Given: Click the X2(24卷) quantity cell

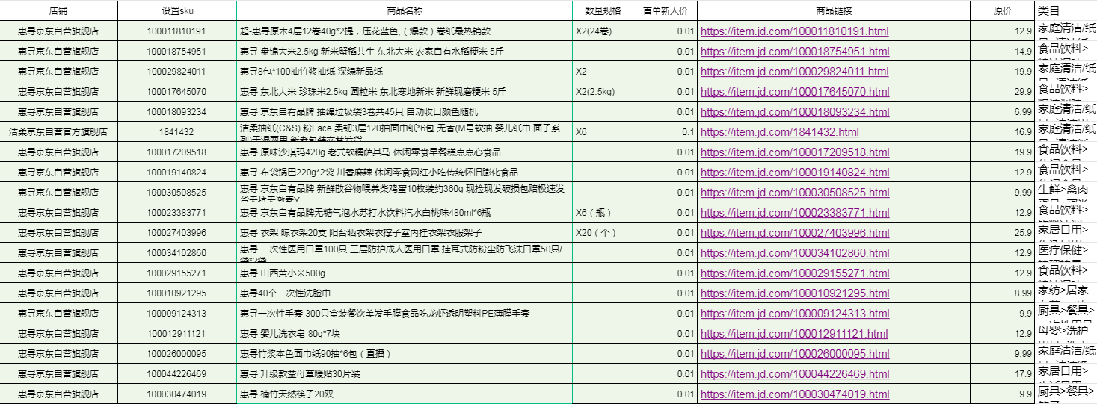Looking at the screenshot, I should [602, 31].
